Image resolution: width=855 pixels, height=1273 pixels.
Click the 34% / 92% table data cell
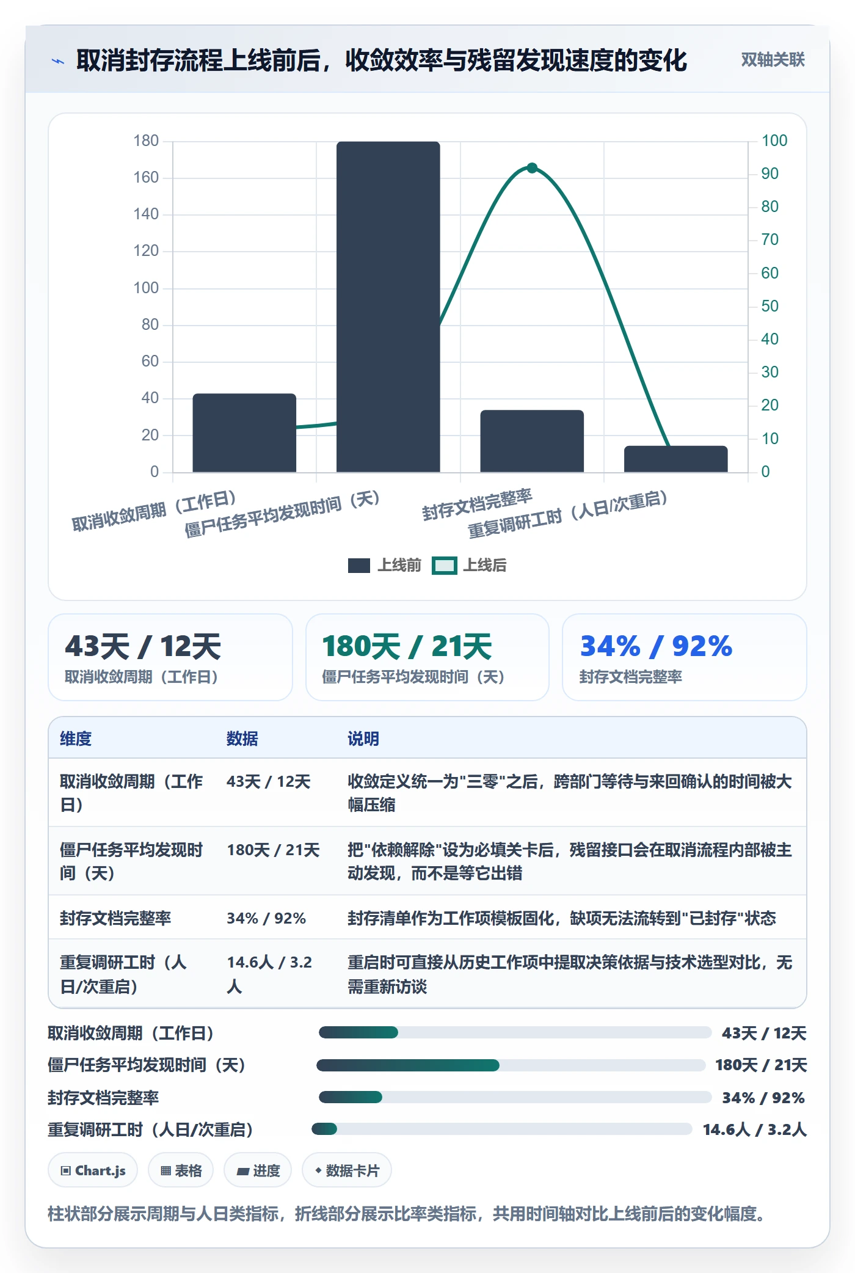[x=266, y=918]
